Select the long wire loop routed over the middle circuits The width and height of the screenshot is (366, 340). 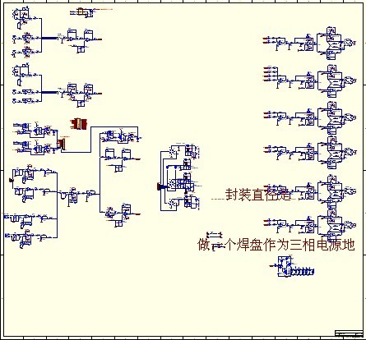100,139
